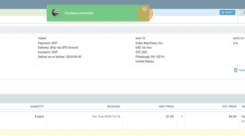This screenshot has height=136, width=245.
Task: Click the Deliver on or before date line
Action: click(59, 57)
